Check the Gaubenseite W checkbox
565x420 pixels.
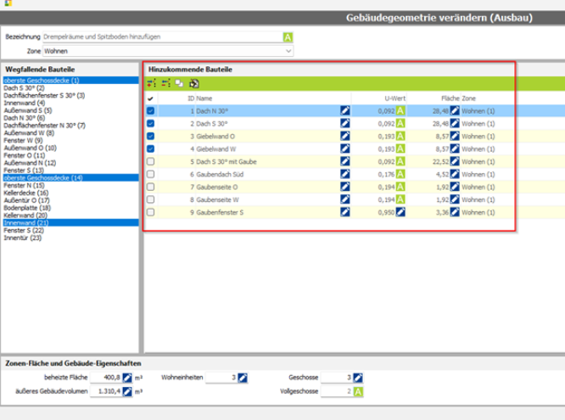[x=150, y=199]
